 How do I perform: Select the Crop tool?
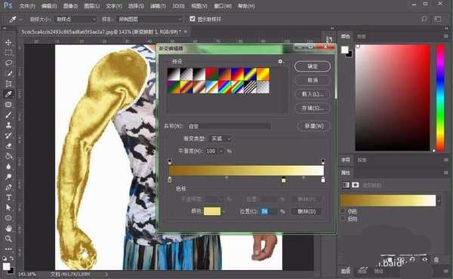click(x=8, y=84)
